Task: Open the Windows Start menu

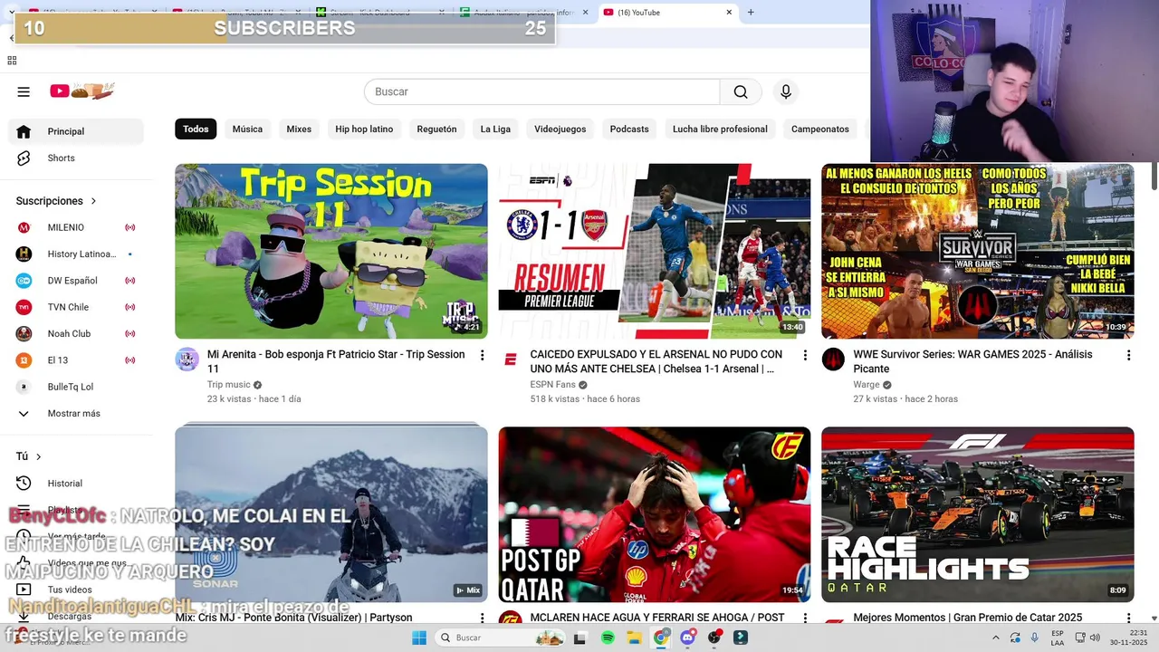Action: (419, 638)
